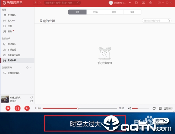The image size is (175, 134).
Task: Select the 专栏 tab
Action: click(x=132, y=12)
